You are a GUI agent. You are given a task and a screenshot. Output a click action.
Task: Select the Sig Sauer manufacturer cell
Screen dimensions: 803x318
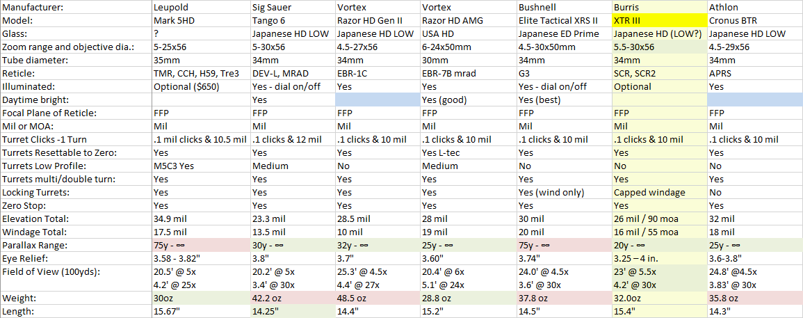pos(293,8)
